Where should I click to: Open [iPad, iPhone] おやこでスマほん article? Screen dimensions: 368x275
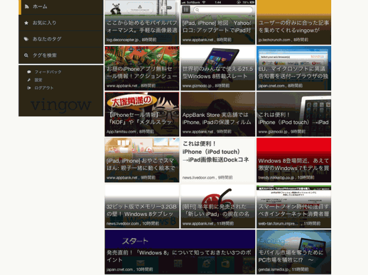pyautogui.click(x=142, y=160)
